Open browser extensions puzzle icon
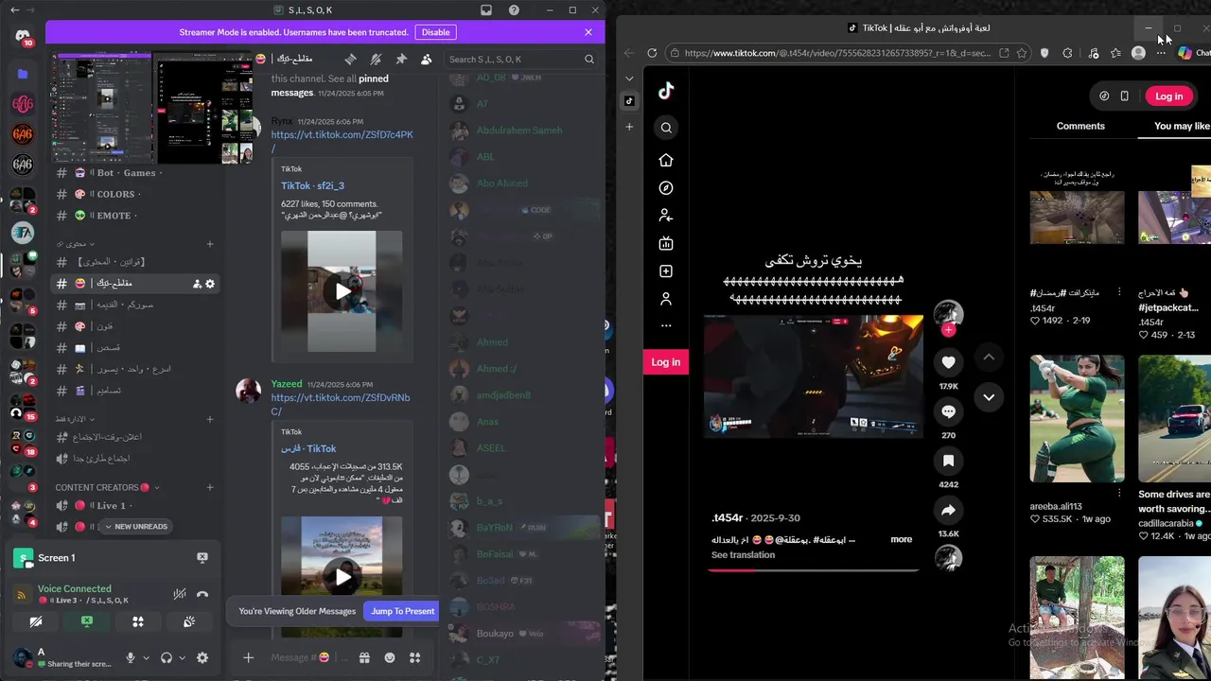1211x681 pixels. point(1067,53)
